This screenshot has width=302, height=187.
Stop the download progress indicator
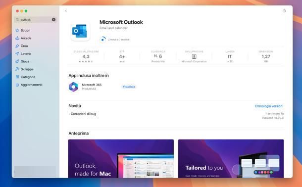[102, 40]
